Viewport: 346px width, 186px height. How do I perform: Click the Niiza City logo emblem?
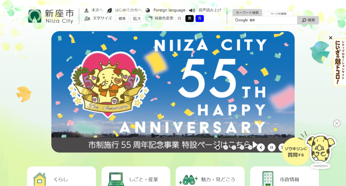pos(35,16)
